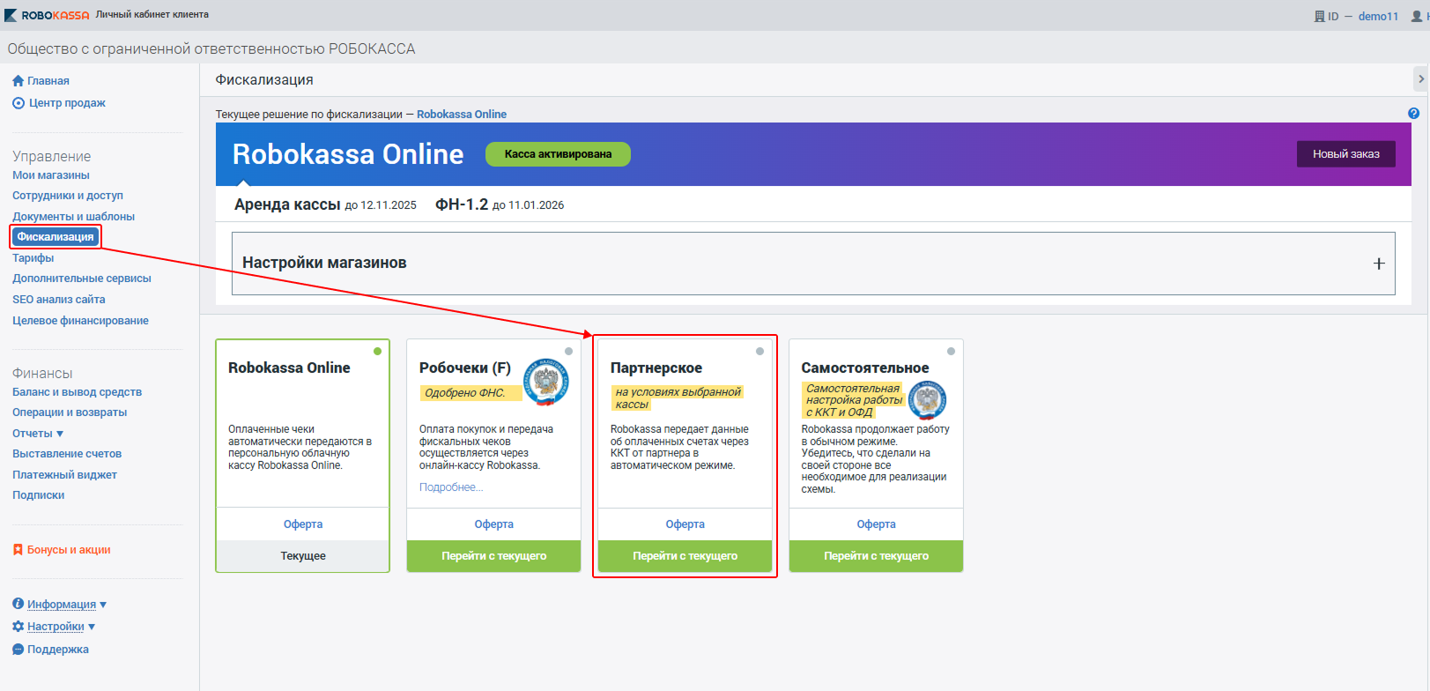Image resolution: width=1430 pixels, height=691 pixels.
Task: Click the Настройки магазинов heading
Action: [x=324, y=263]
